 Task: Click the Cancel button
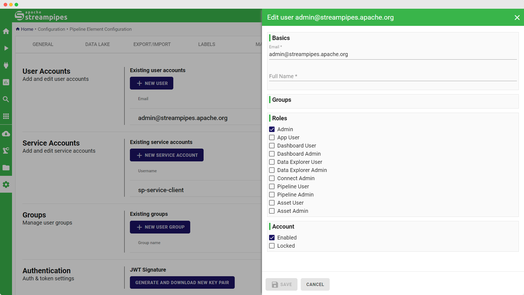coord(315,284)
